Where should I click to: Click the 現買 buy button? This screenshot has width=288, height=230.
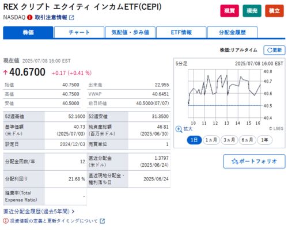pyautogui.click(x=229, y=11)
